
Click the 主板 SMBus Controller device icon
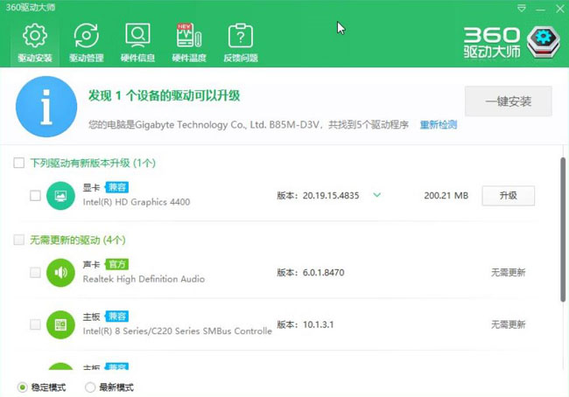coord(60,324)
